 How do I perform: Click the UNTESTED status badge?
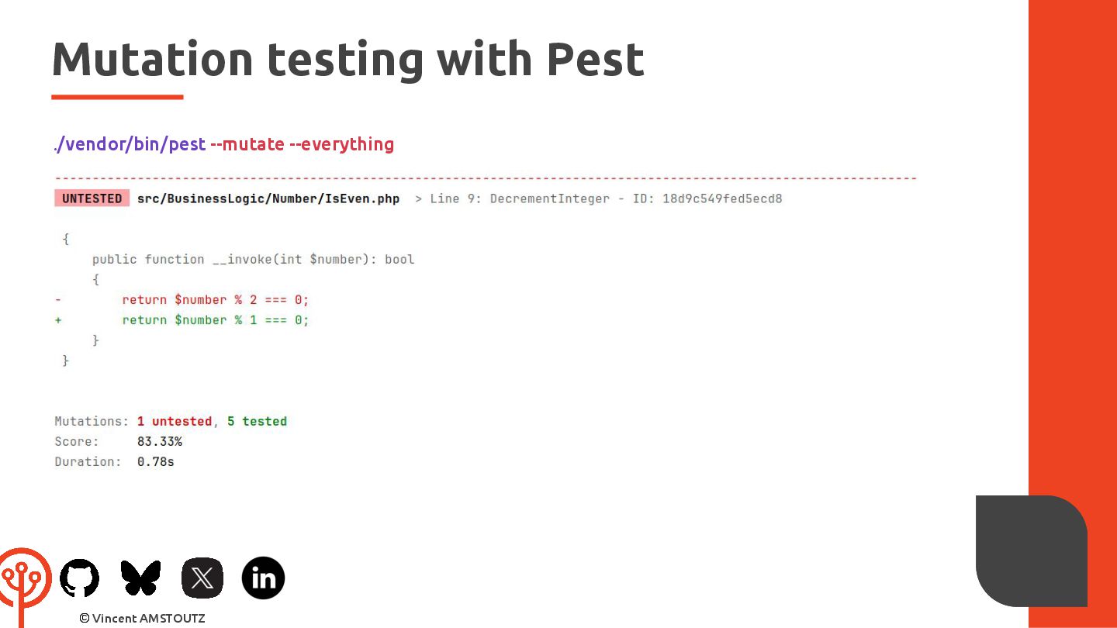(x=92, y=198)
